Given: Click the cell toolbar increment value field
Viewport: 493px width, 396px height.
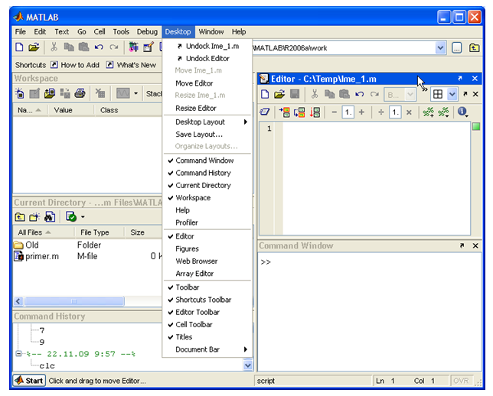Looking at the screenshot, I should [x=348, y=112].
